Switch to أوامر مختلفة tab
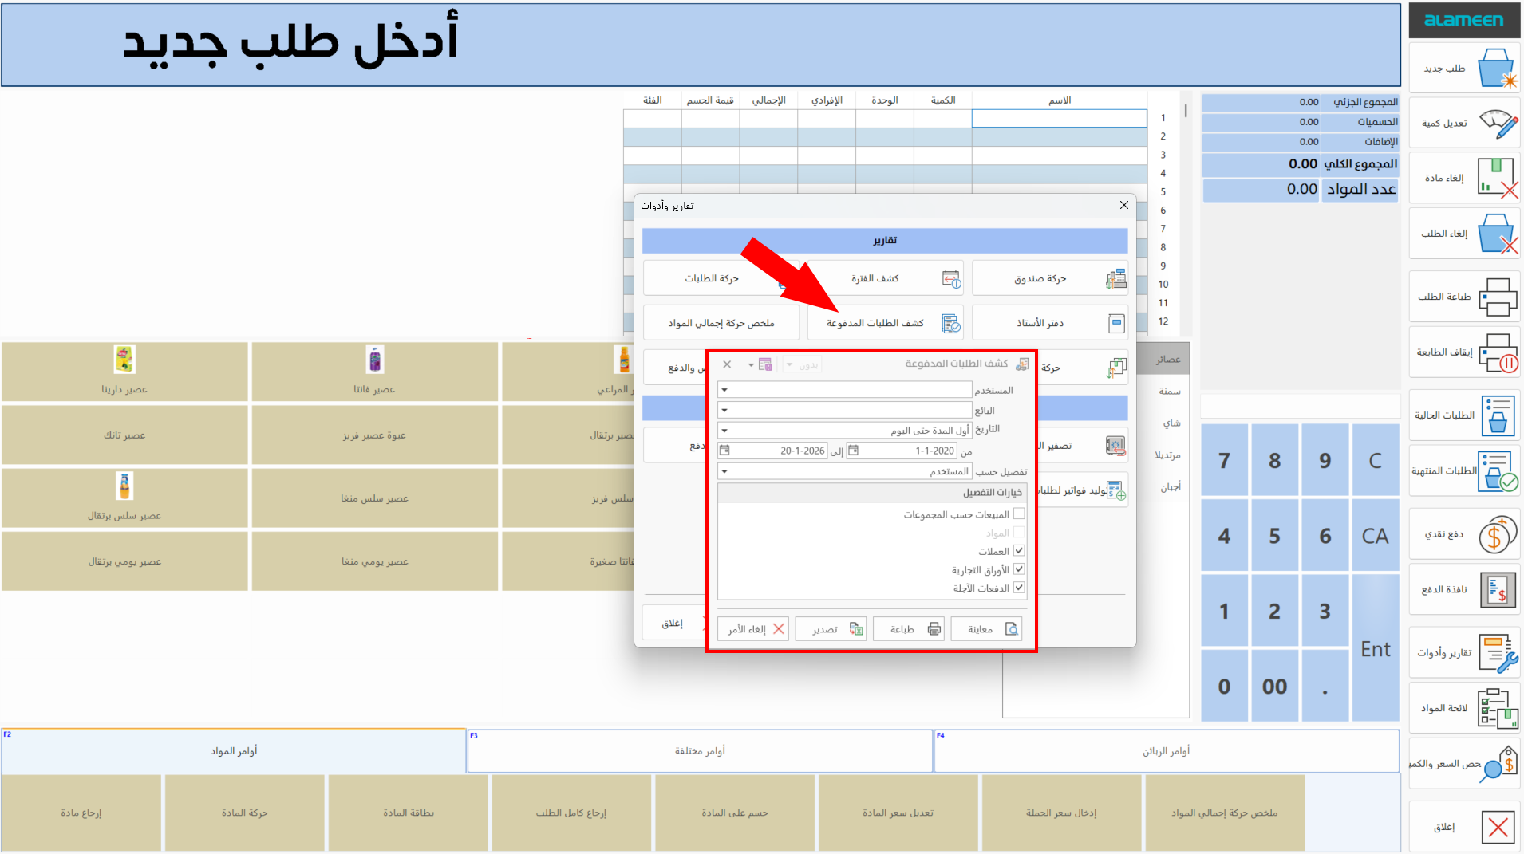This screenshot has height=854, width=1524. point(700,751)
